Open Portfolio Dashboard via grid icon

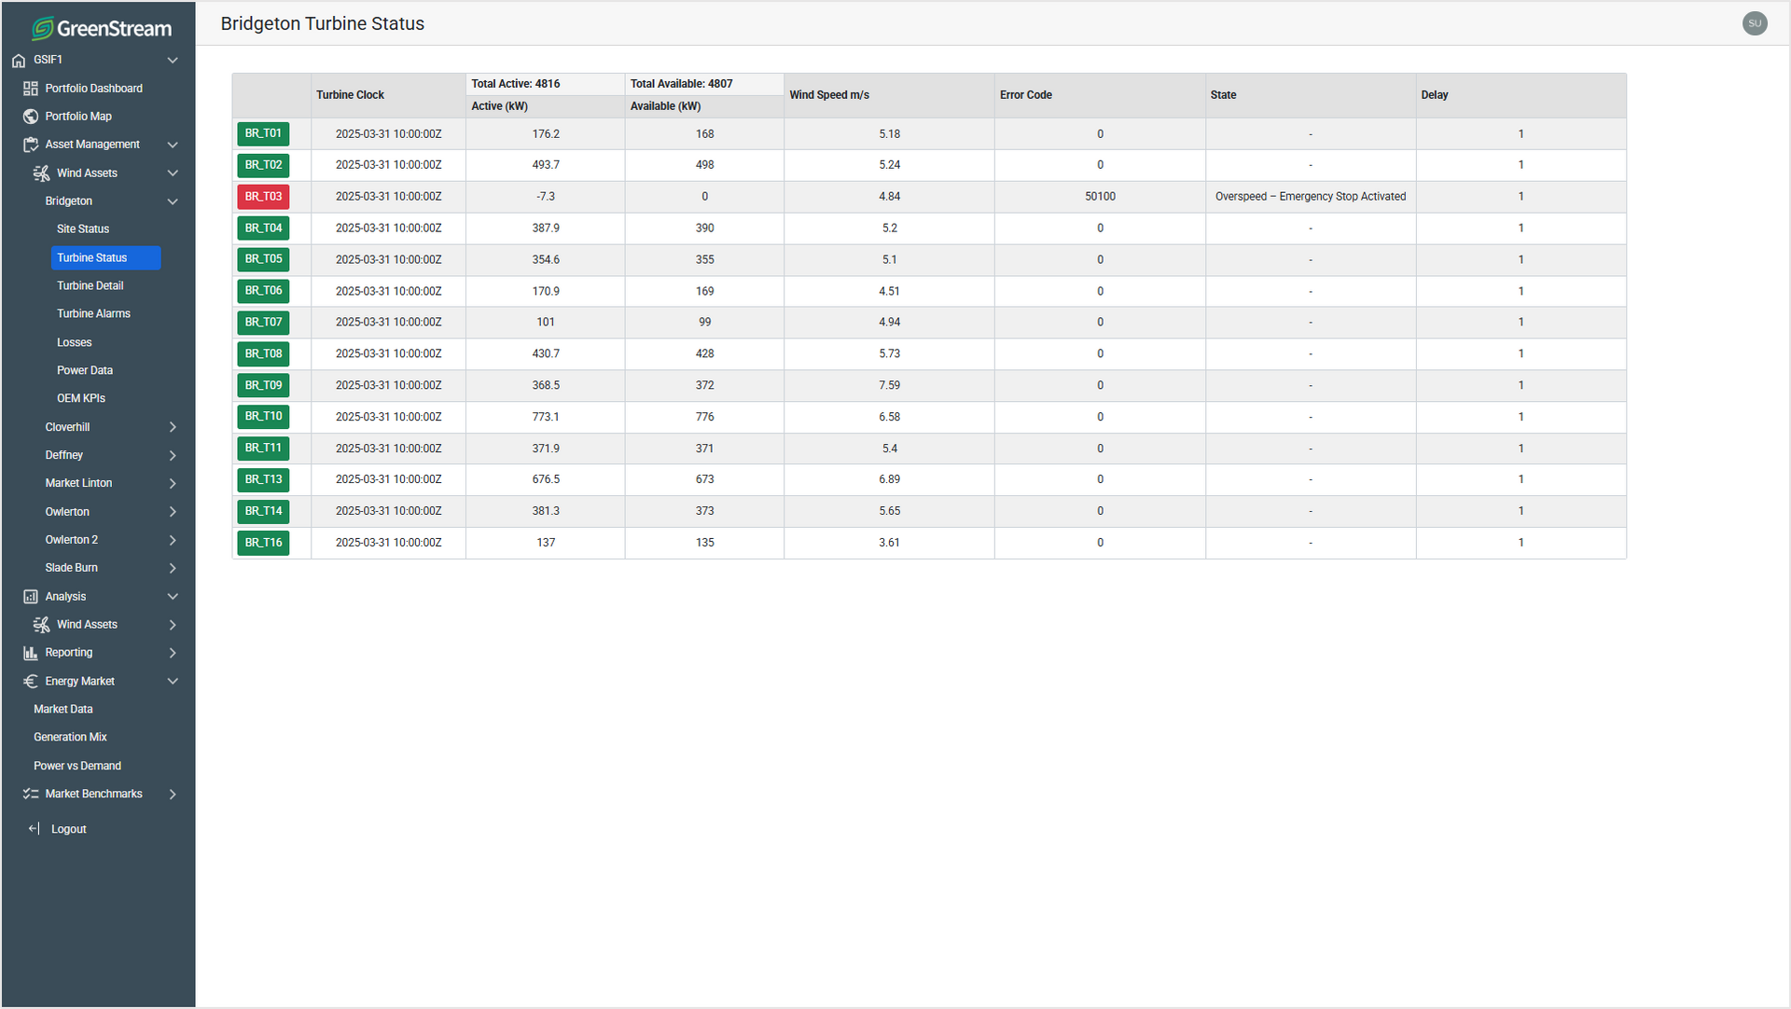click(x=31, y=89)
